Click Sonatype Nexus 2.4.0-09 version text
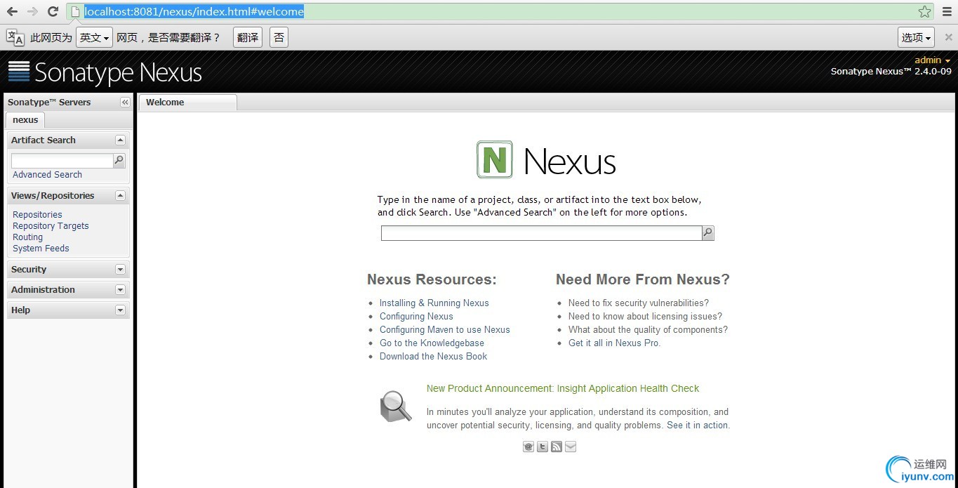This screenshot has height=488, width=958. 891,72
